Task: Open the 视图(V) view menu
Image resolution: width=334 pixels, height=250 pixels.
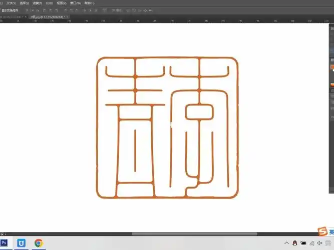Action: pyautogui.click(x=62, y=3)
